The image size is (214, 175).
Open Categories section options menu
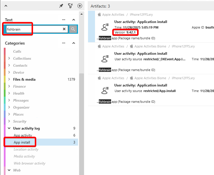pyautogui.click(x=64, y=43)
